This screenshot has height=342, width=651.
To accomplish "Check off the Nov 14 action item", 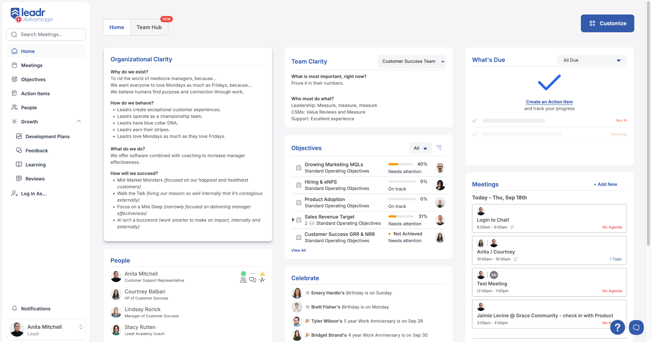I will (x=475, y=121).
